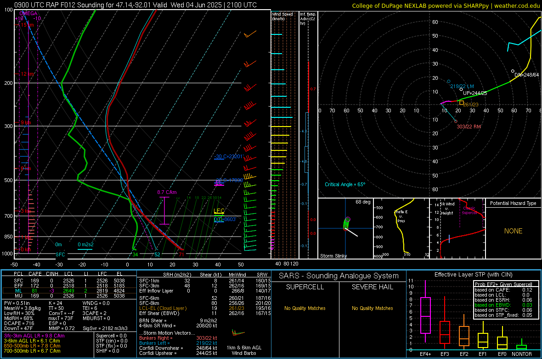Click the 'PW = 0.51in' value
This screenshot has width=542, height=359.
coord(17,303)
